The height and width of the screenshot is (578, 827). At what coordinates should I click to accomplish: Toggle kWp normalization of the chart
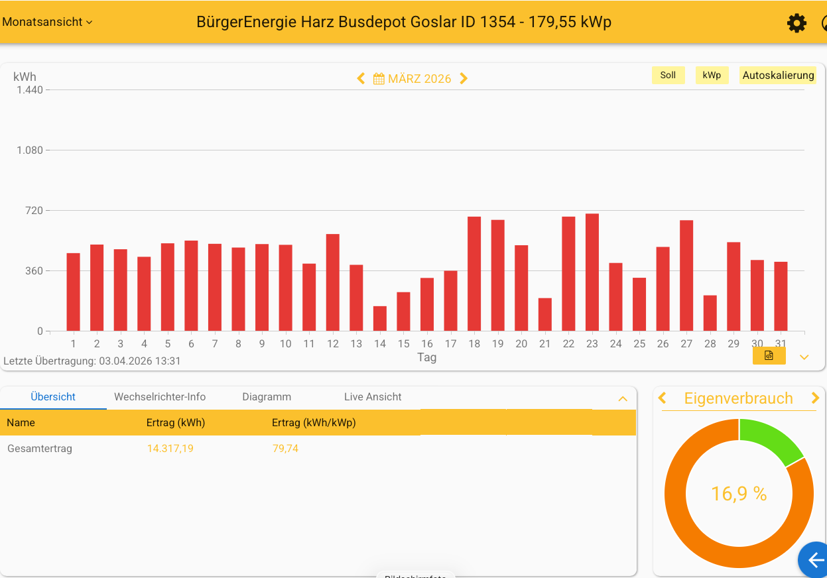712,76
